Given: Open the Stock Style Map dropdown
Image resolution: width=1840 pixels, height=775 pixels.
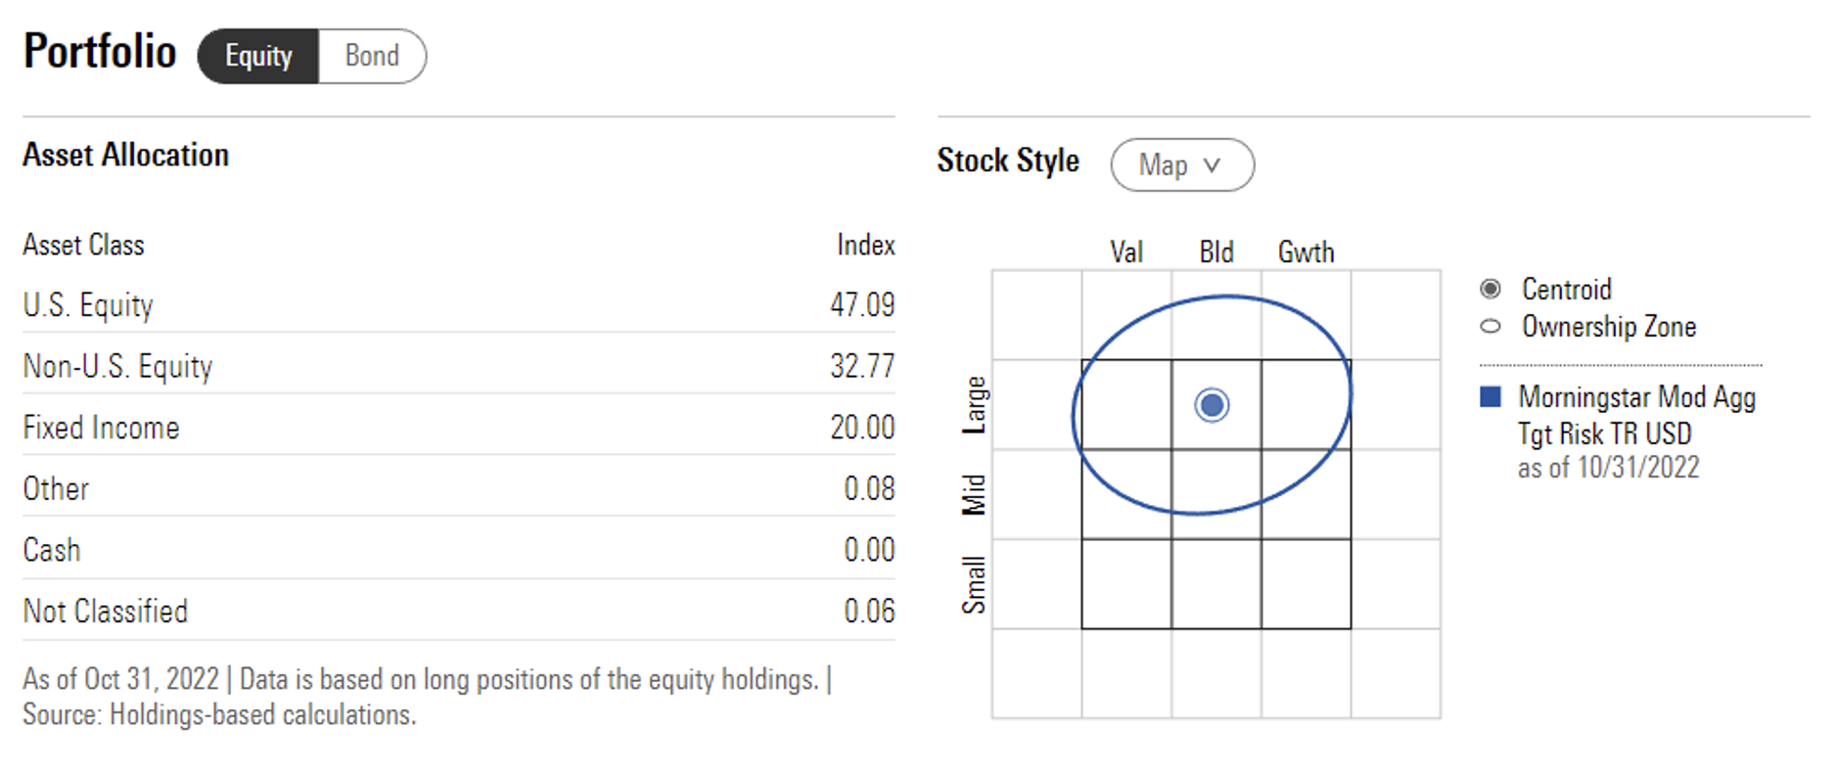Looking at the screenshot, I should click(1181, 164).
